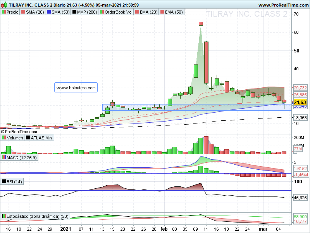Click the www.ProRealTime.com header link
The image size is (310, 233).
pyautogui.click(x=283, y=5)
